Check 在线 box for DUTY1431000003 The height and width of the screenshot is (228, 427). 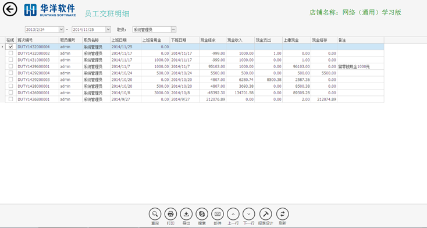click(10, 60)
